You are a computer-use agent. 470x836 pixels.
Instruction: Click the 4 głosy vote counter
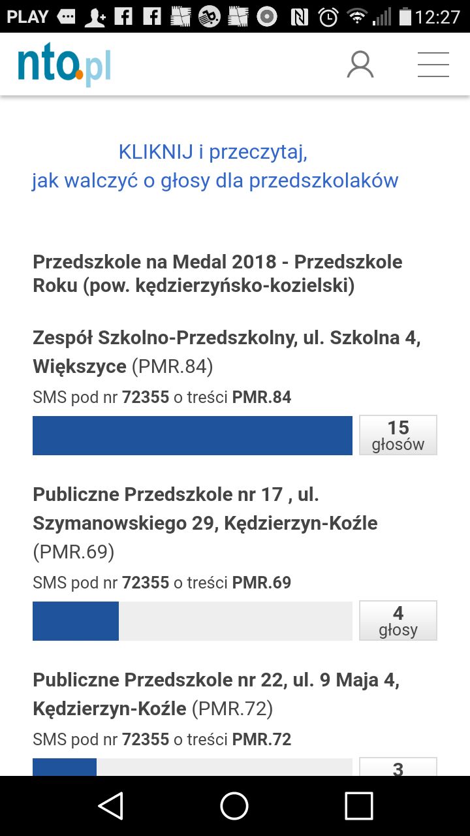[x=398, y=620]
